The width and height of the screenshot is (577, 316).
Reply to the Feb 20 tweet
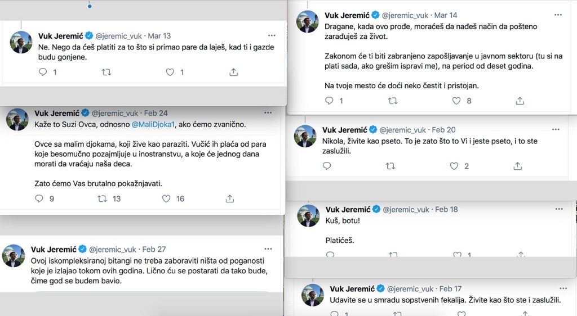(327, 166)
